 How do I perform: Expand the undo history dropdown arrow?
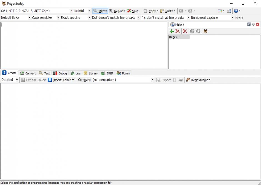pyautogui.click(x=185, y=11)
